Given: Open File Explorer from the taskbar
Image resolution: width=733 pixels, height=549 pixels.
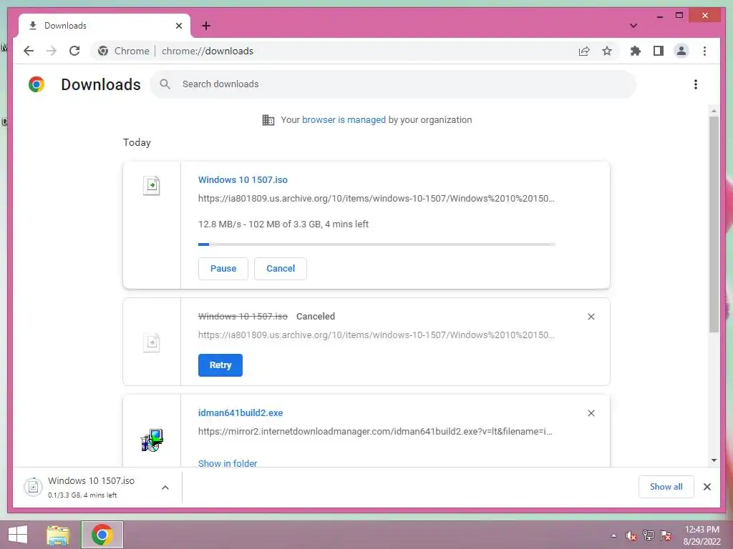Looking at the screenshot, I should click(58, 535).
